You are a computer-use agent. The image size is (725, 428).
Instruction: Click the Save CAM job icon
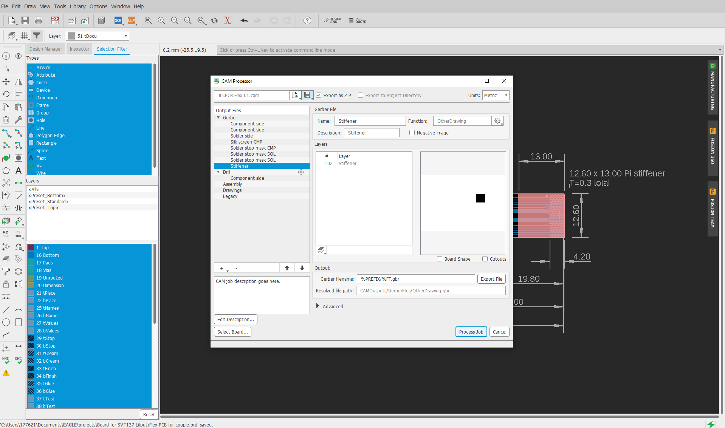click(x=307, y=95)
